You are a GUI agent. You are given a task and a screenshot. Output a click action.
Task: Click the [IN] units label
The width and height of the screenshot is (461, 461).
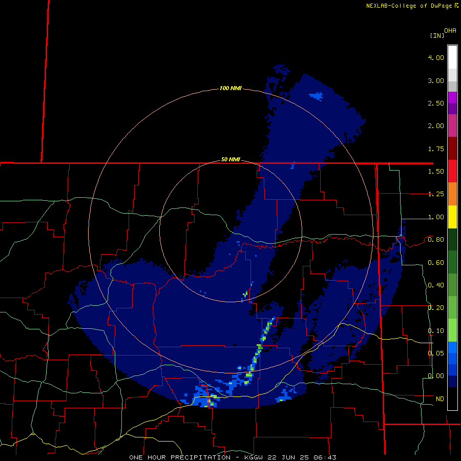point(437,35)
